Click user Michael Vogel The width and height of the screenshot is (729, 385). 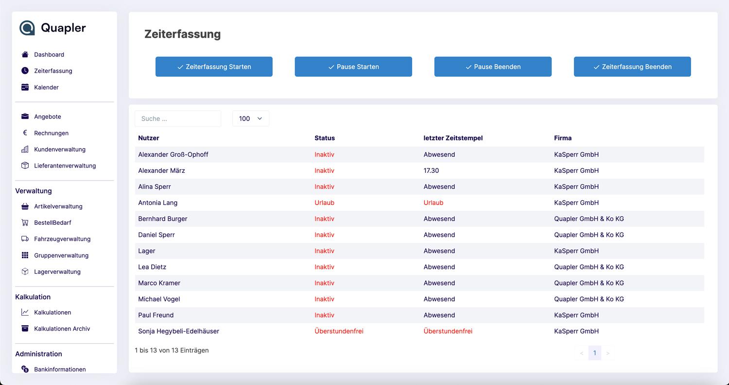click(x=159, y=299)
